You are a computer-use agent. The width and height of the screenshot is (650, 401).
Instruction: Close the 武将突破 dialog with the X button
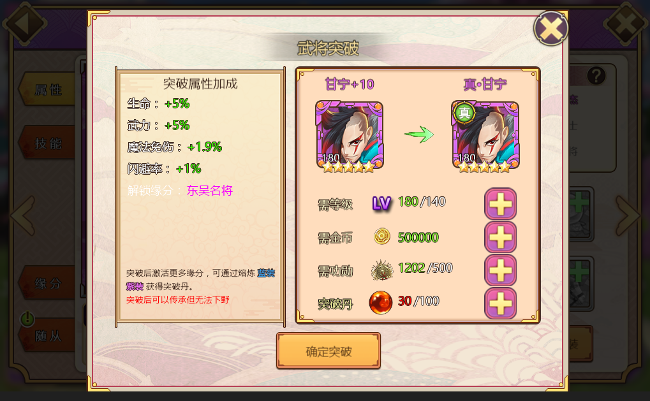point(550,28)
